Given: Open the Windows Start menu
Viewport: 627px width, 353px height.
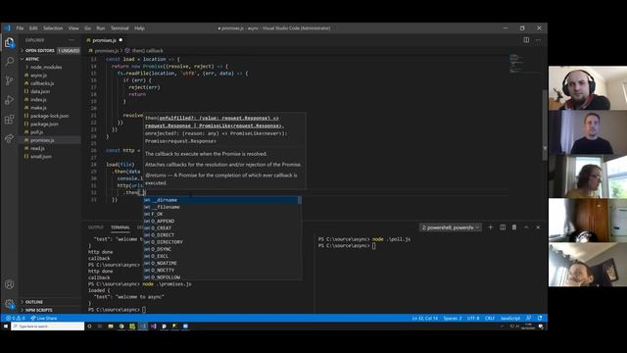Looking at the screenshot, I should point(6,327).
